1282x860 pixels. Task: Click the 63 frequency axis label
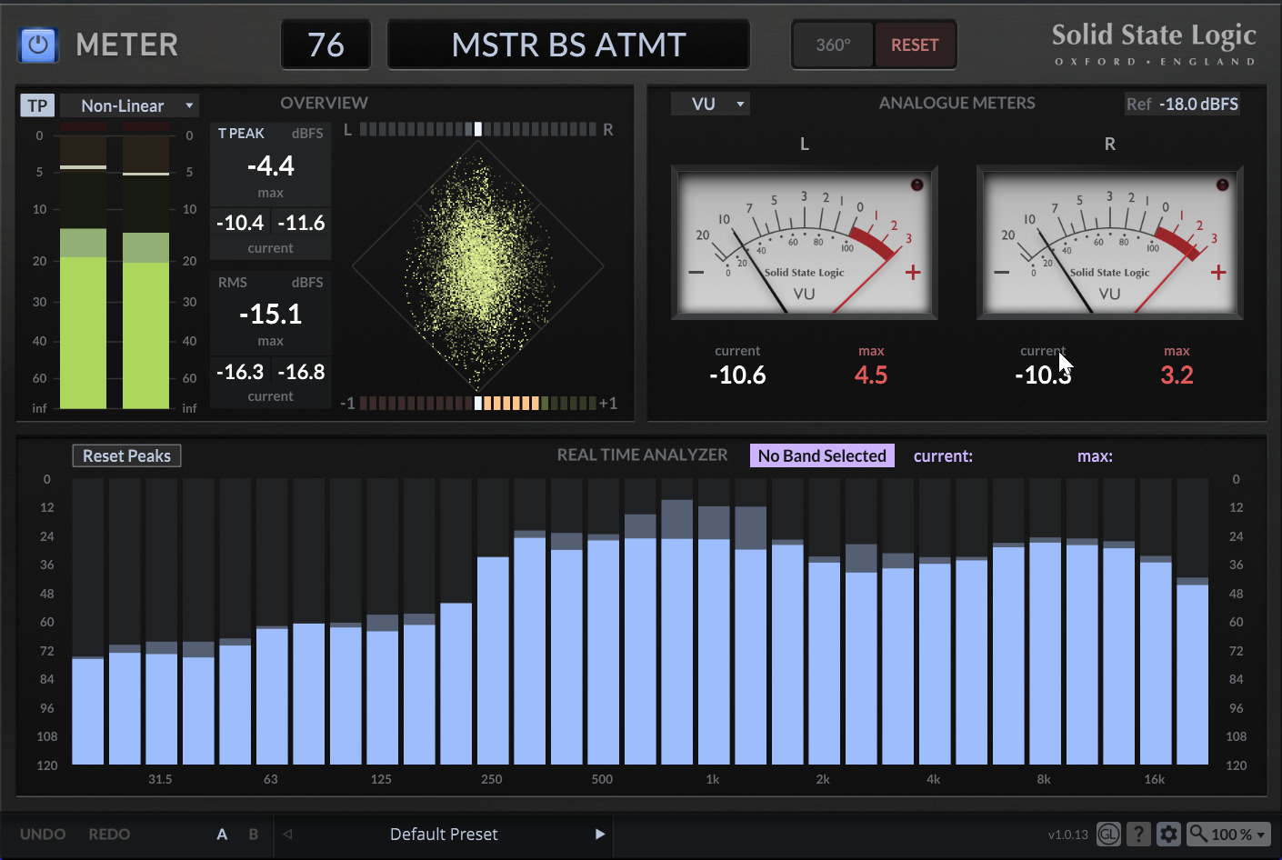click(x=271, y=779)
